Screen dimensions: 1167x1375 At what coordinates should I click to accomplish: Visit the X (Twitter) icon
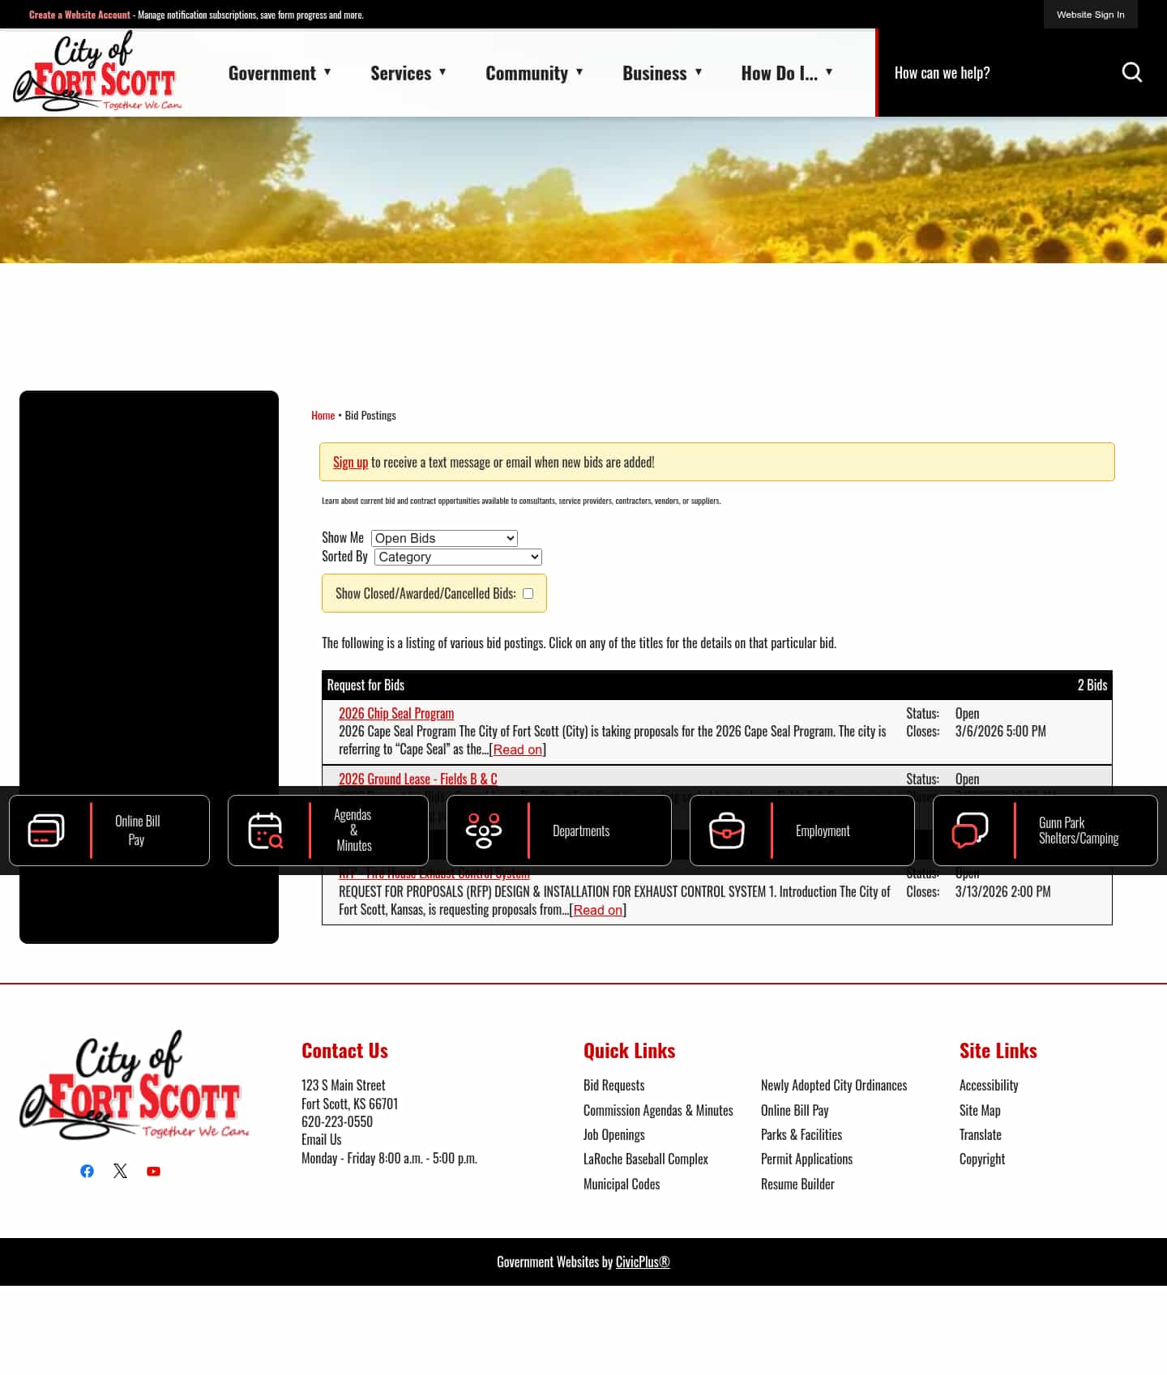point(120,1171)
